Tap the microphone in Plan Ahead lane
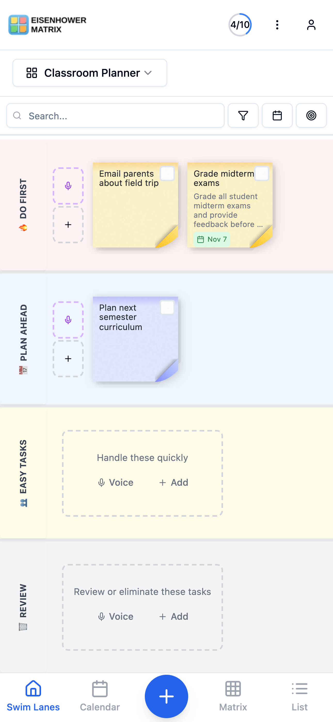 (68, 320)
